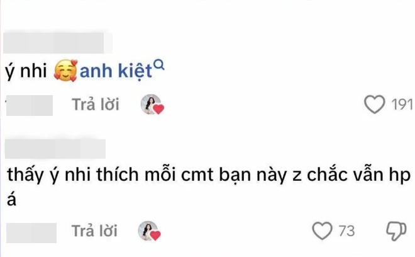Tap the magnifier icon beside anh kiệt
The image size is (415, 257).
tap(159, 65)
